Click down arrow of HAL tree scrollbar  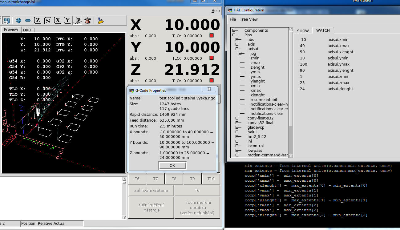(x=291, y=155)
